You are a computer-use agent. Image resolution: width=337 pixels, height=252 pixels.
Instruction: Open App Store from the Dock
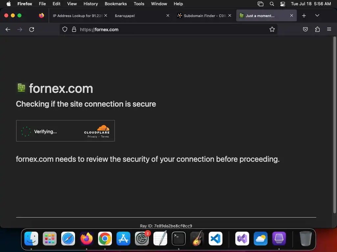point(123,239)
